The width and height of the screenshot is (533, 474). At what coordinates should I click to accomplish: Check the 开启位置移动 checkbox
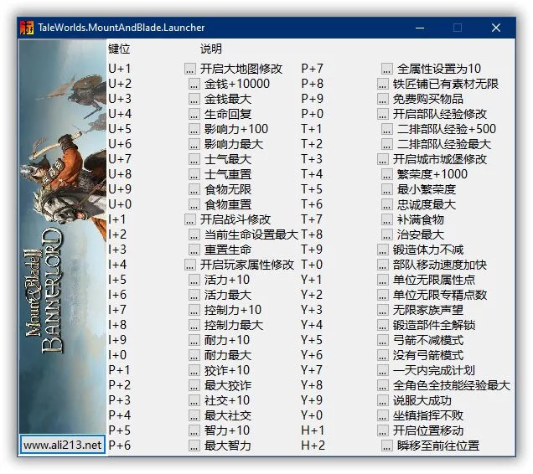pyautogui.click(x=383, y=430)
